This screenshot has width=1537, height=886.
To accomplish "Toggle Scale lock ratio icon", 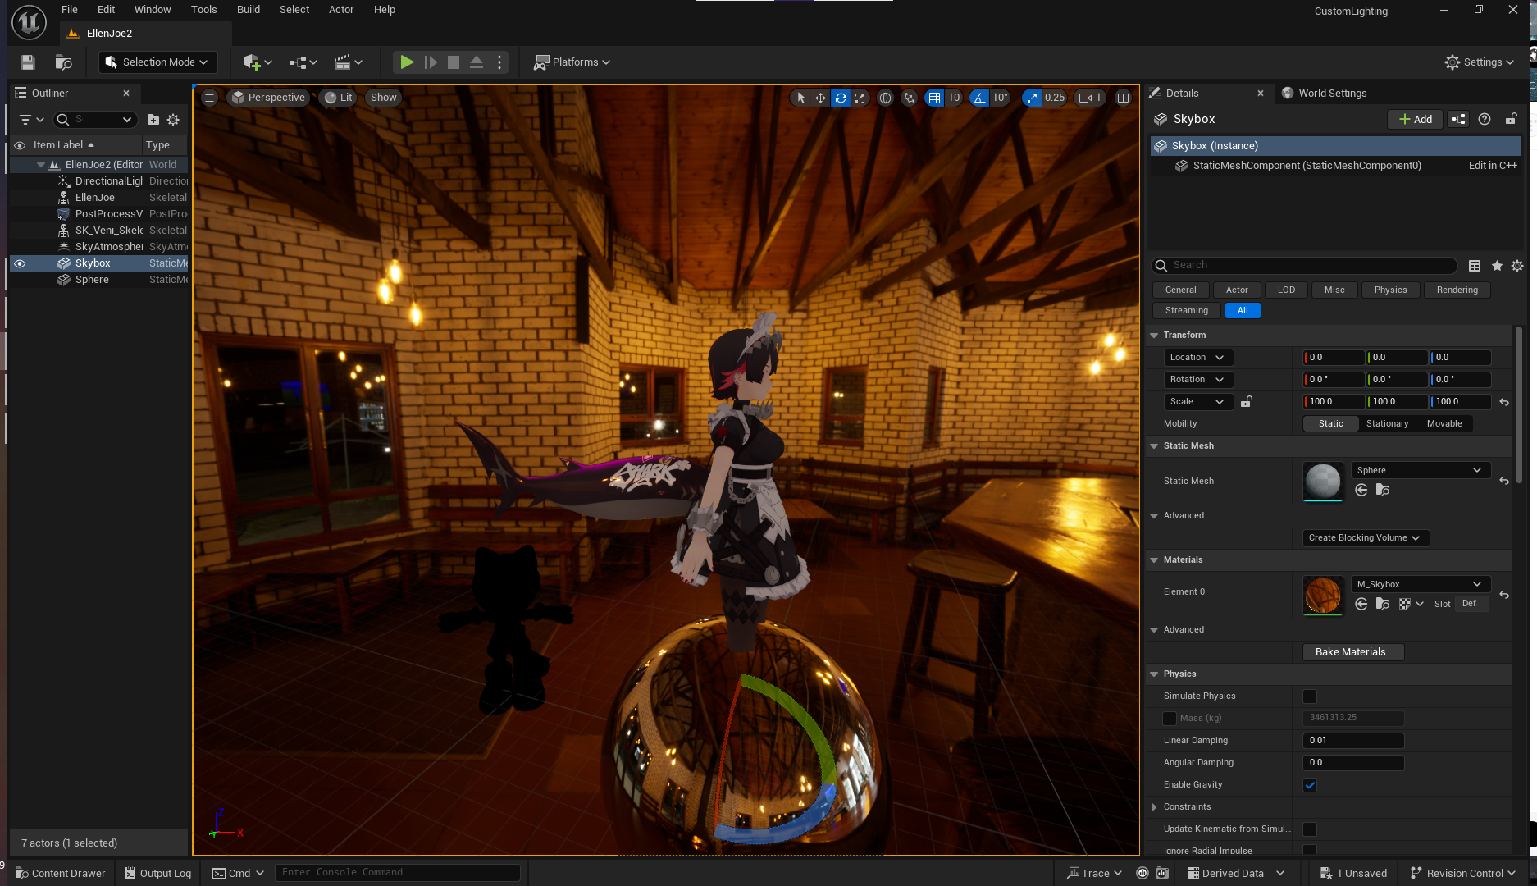I will pyautogui.click(x=1246, y=402).
